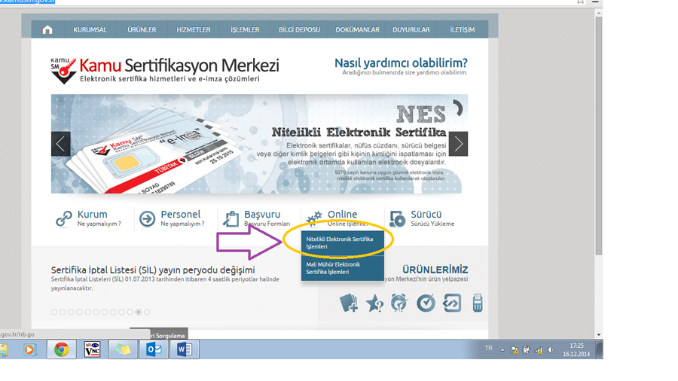Image resolution: width=678 pixels, height=381 pixels.
Task: Select 'Mali Mühür Elektronik Sertifika İşlemleri' entry
Action: coord(343,268)
